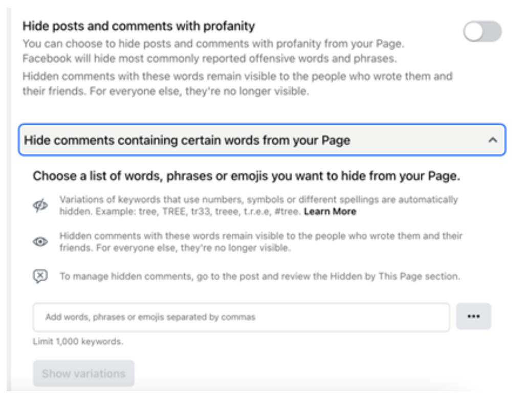
Task: Click 'Choose a list of words, phrases' heading
Action: point(246,176)
